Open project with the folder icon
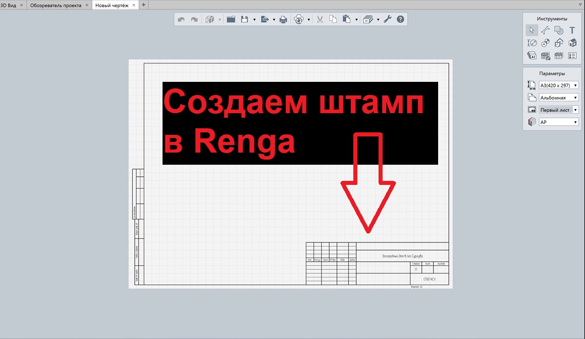 click(231, 19)
